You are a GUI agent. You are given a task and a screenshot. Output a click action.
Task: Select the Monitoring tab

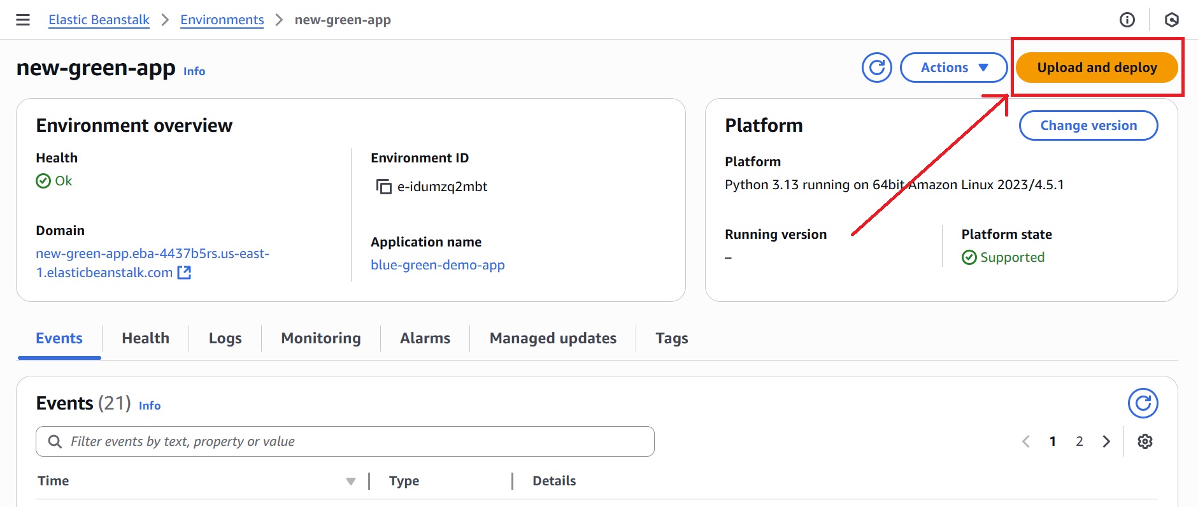320,338
